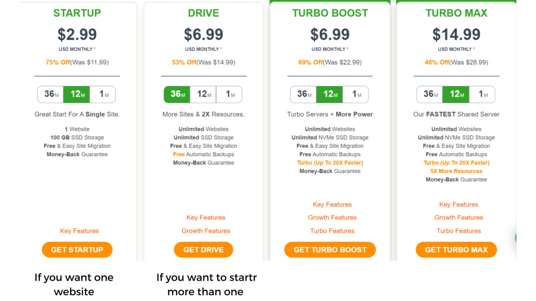Select 1-month term for Turbo Boost

tap(356, 95)
